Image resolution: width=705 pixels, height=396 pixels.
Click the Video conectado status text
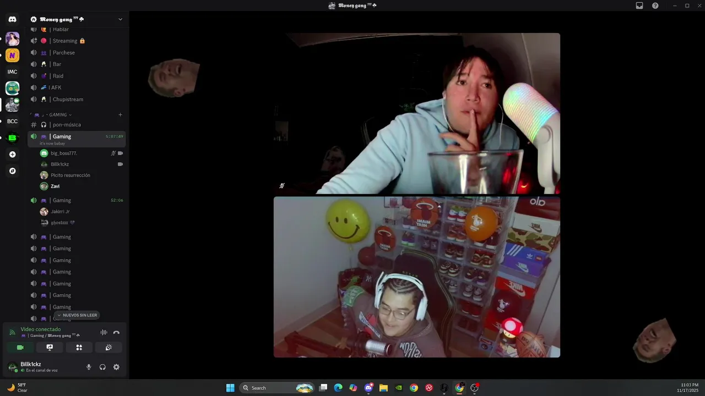pyautogui.click(x=41, y=329)
